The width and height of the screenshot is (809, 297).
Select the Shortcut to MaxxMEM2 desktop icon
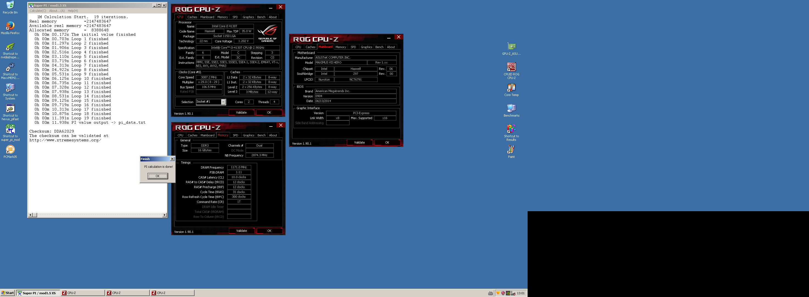tap(10, 71)
